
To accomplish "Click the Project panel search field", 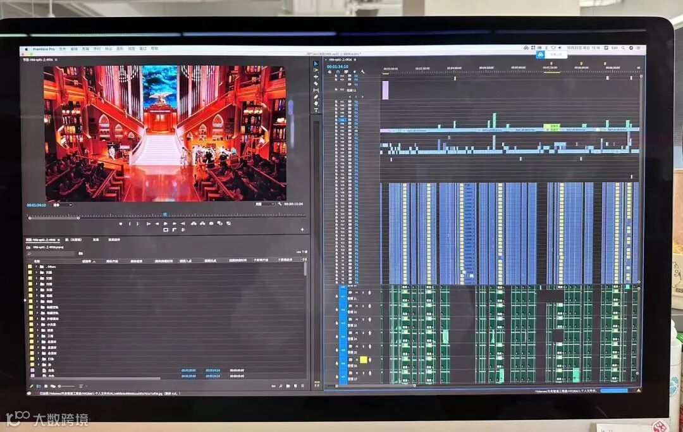I will [x=52, y=253].
